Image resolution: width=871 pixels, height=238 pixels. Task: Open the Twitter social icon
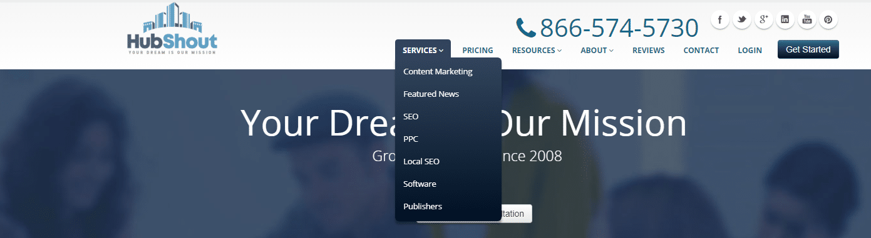(741, 19)
